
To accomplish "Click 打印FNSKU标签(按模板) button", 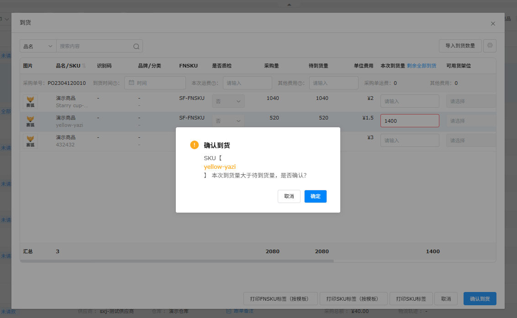I will coord(280,299).
